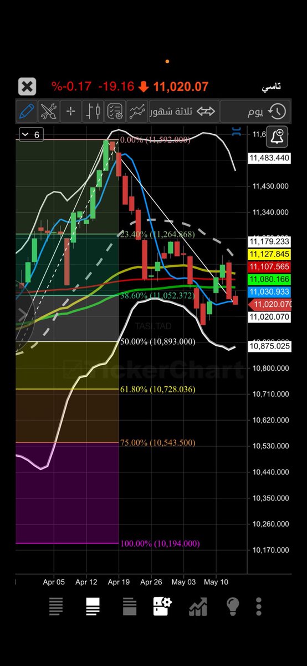Click the Apr 19 date label
The width and height of the screenshot is (307, 666).
tap(118, 582)
